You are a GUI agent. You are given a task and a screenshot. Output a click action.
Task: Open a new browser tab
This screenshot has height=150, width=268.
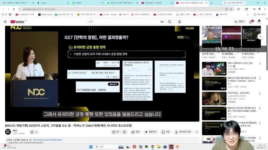coord(211,3)
